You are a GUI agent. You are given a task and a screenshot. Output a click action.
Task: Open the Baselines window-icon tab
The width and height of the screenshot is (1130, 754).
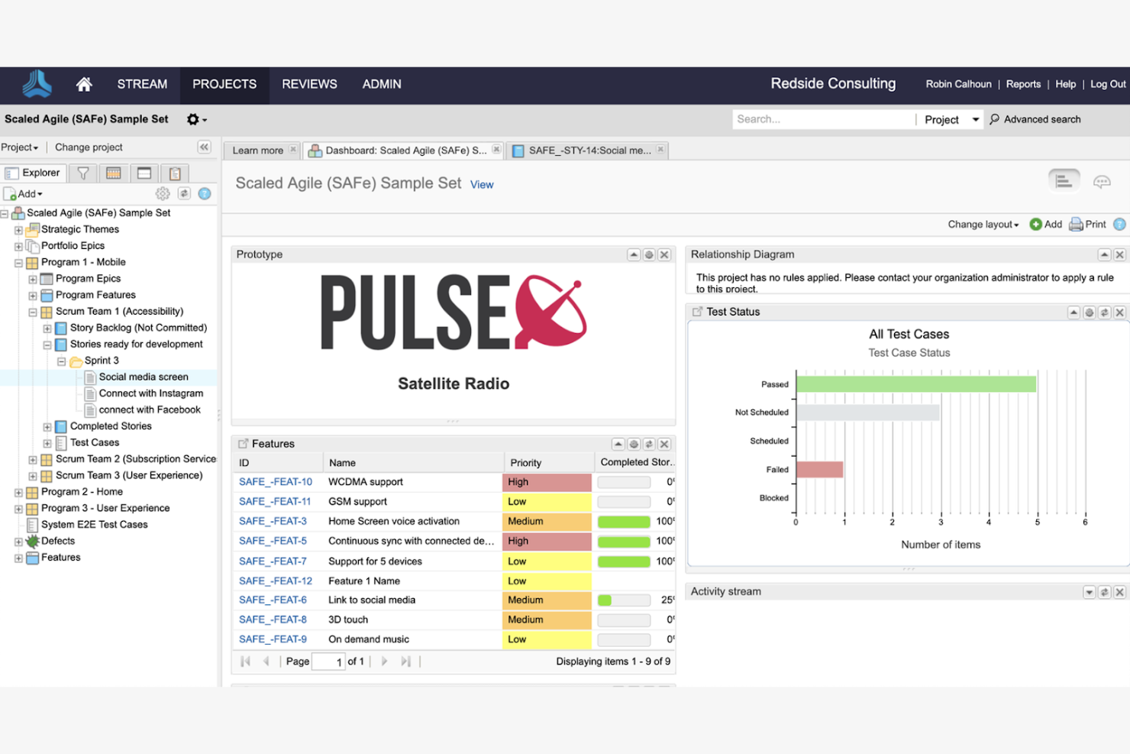(144, 173)
